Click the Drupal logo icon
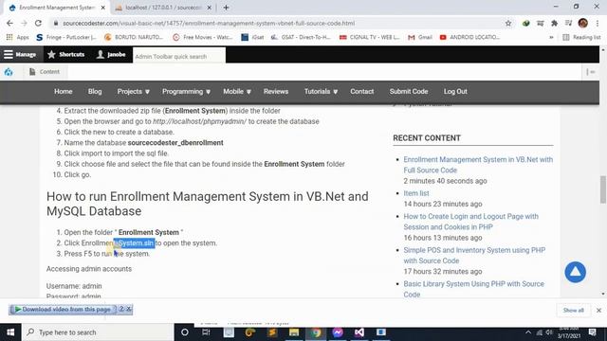Image resolution: width=607 pixels, height=341 pixels. tap(9, 72)
